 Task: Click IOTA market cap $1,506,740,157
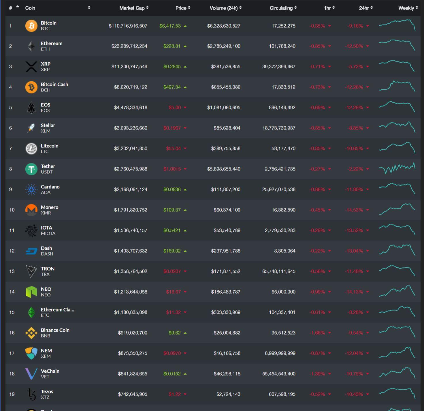[131, 230]
